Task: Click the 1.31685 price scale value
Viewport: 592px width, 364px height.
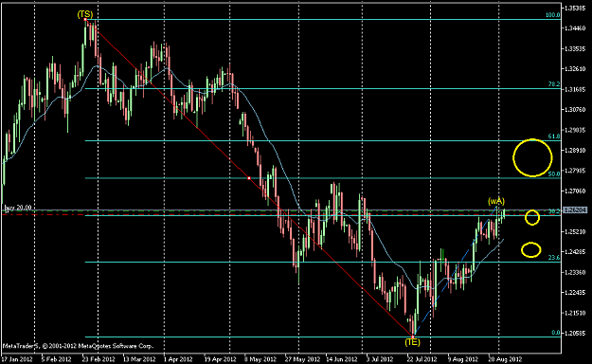Action: coord(575,90)
